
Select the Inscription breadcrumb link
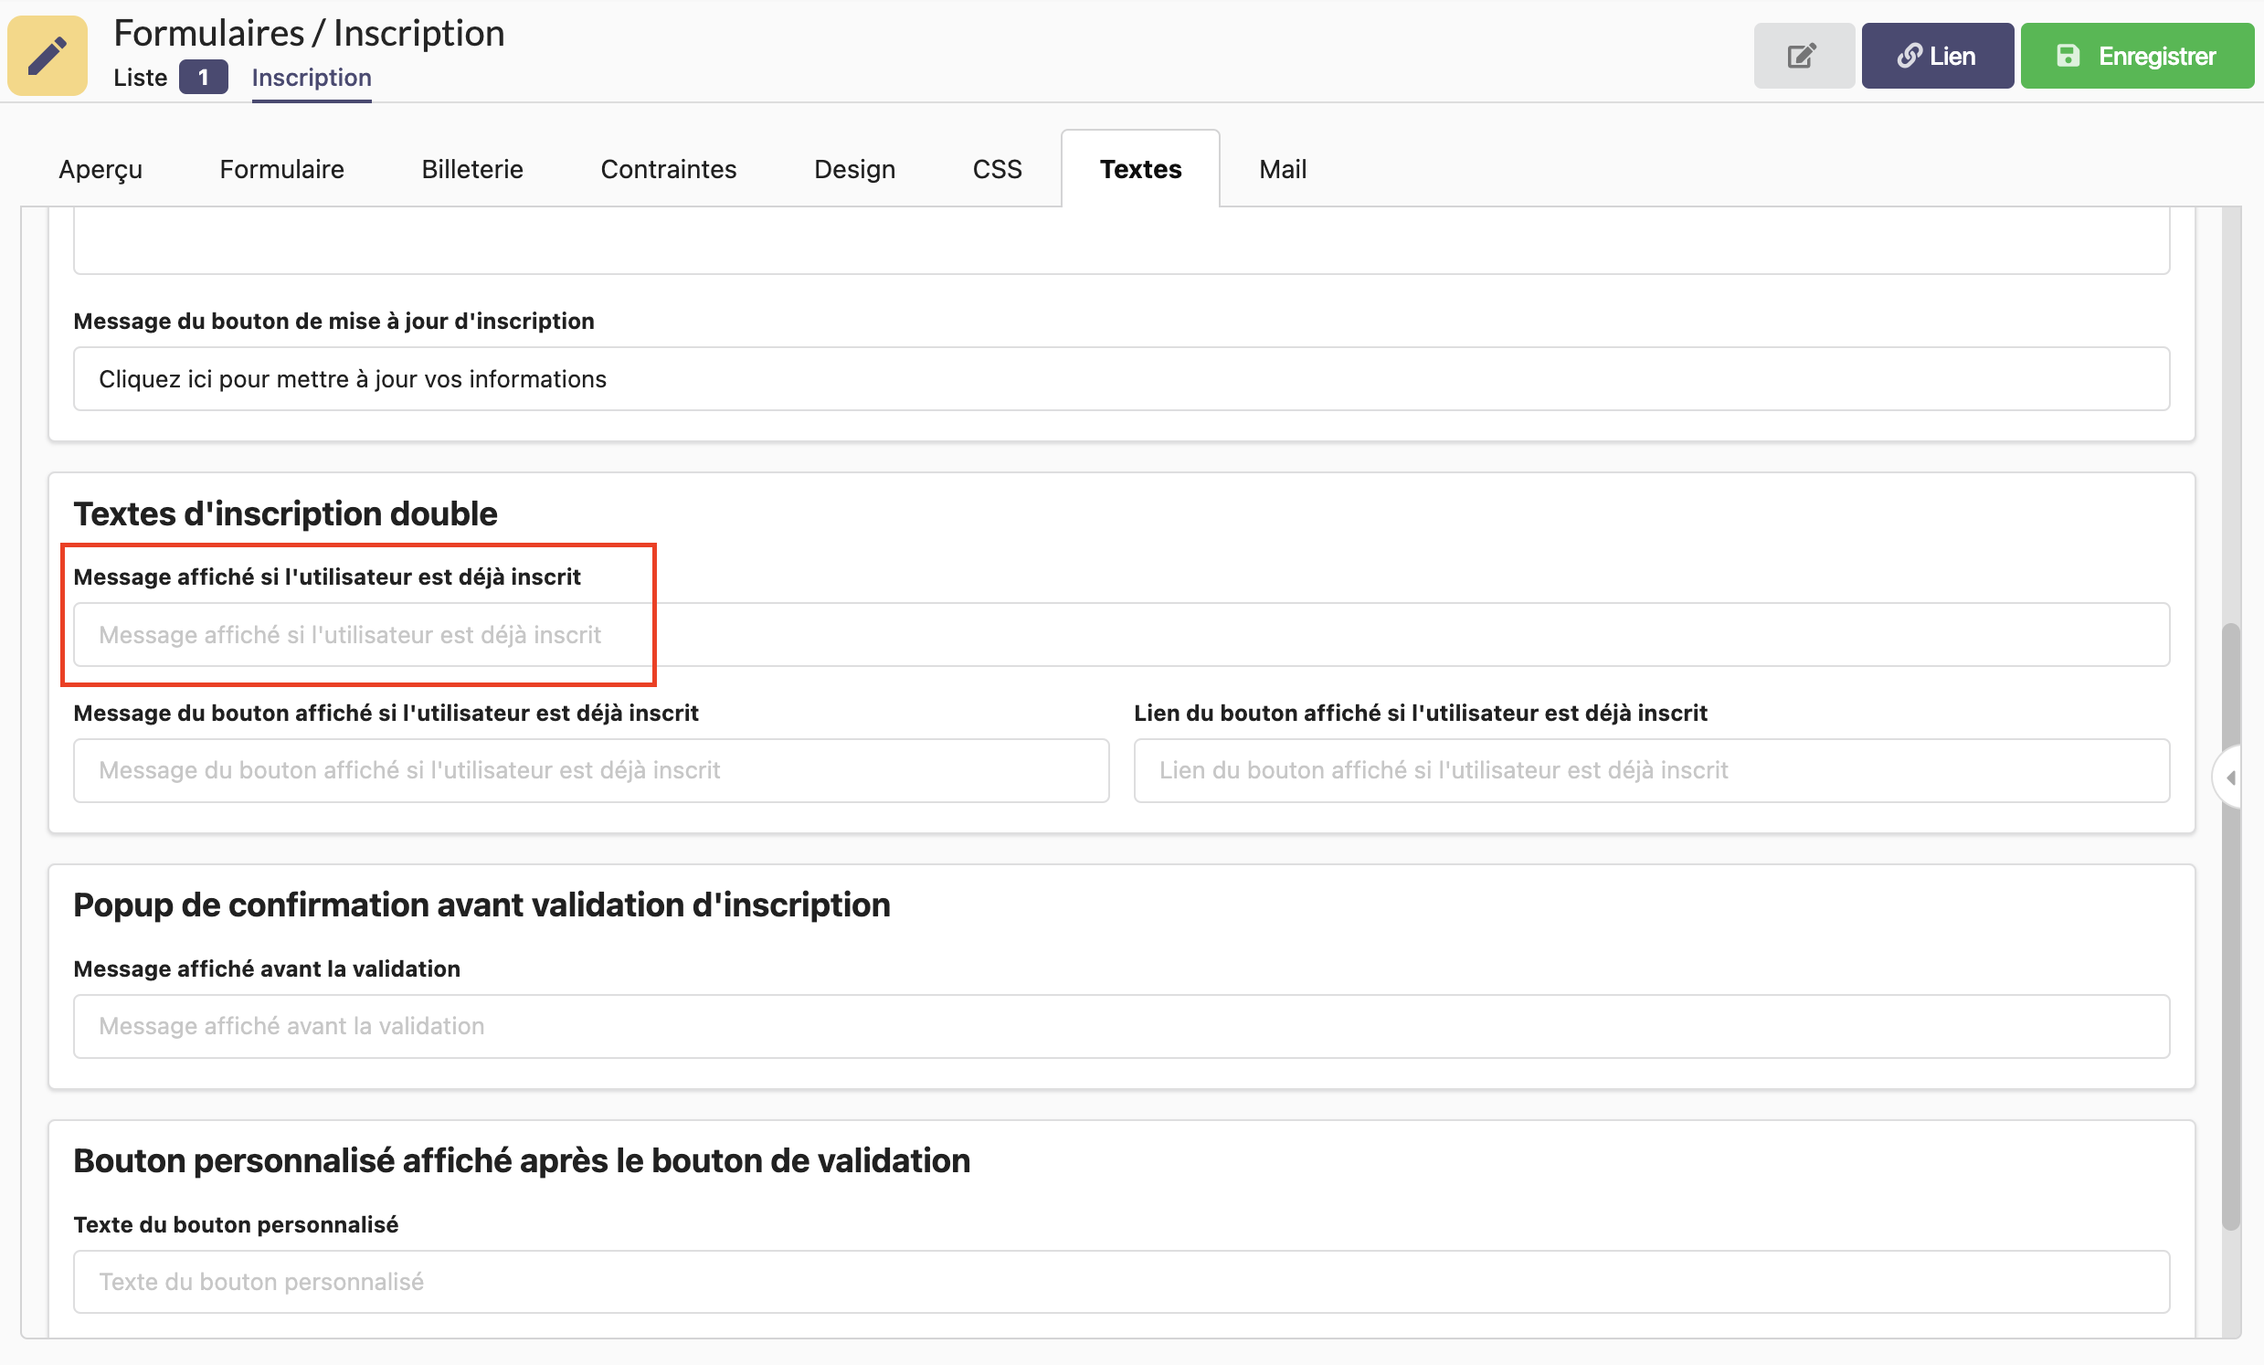tap(312, 77)
